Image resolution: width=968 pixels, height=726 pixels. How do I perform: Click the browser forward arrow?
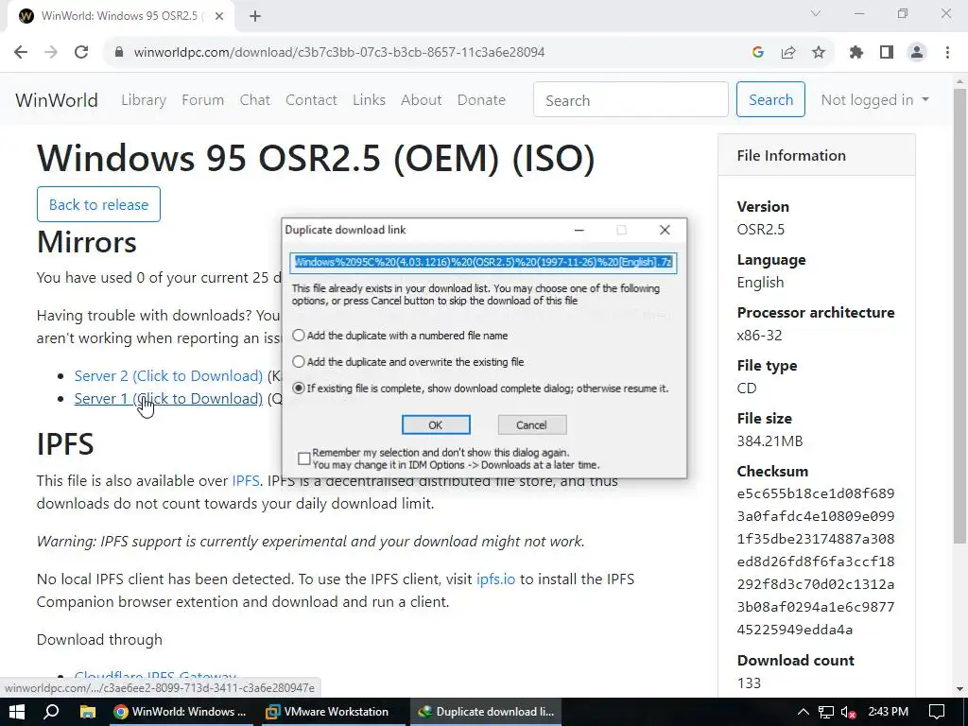(51, 53)
